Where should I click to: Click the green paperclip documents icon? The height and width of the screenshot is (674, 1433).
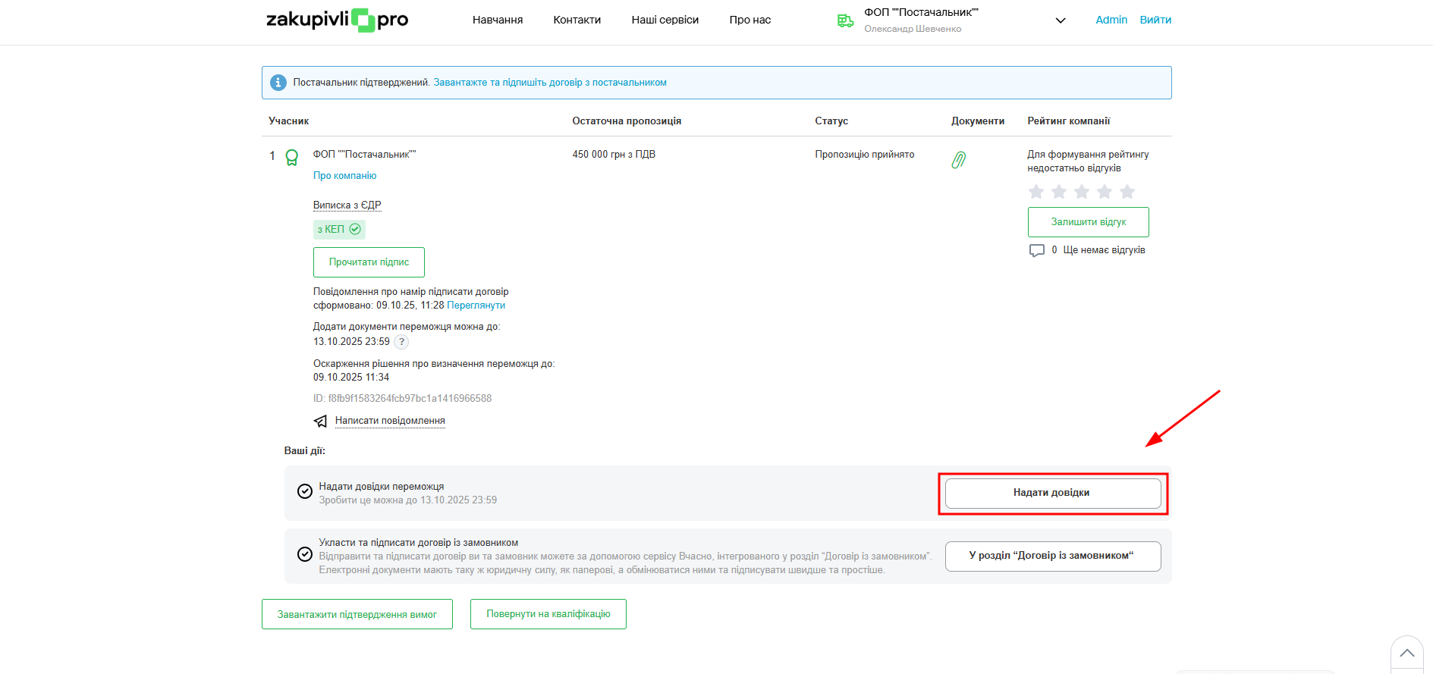[x=959, y=160]
